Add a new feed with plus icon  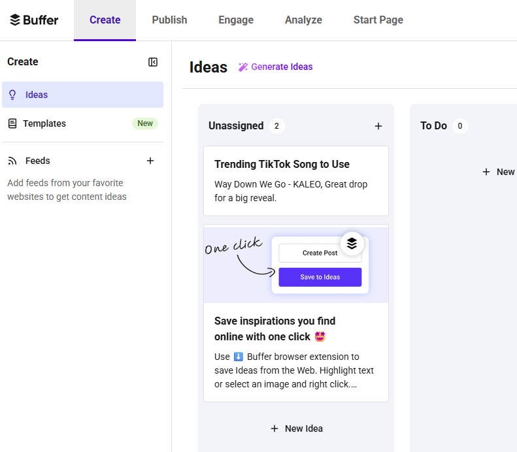150,161
